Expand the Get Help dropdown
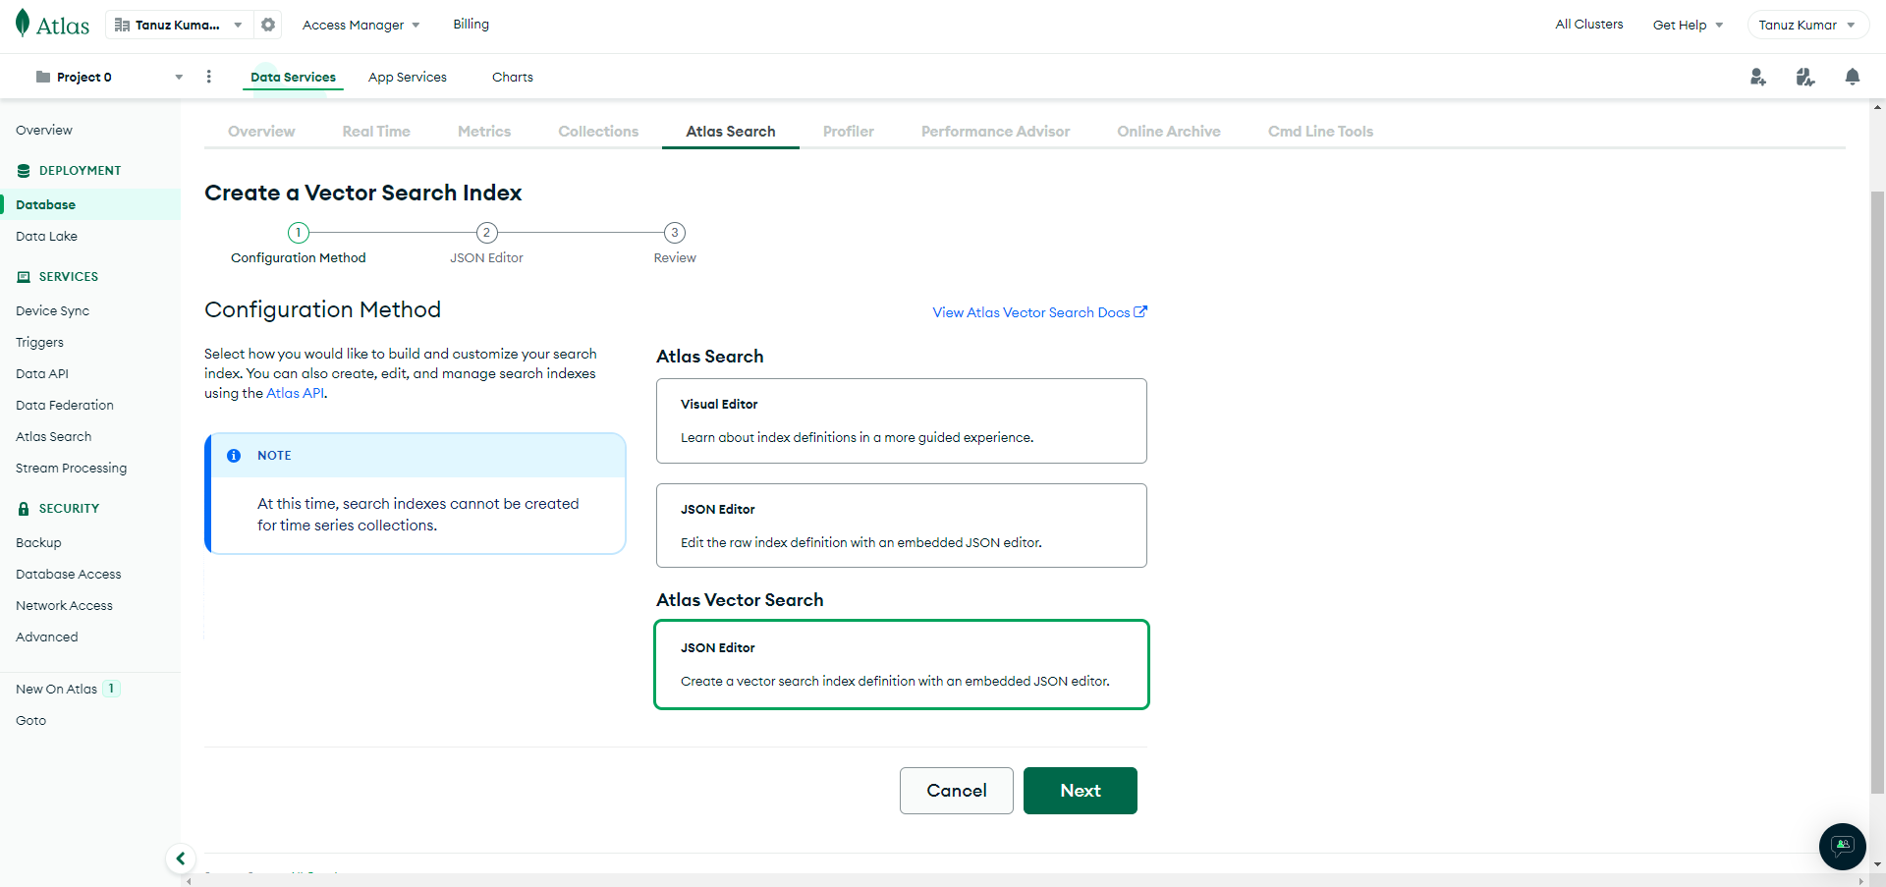Image resolution: width=1886 pixels, height=887 pixels. (1687, 24)
